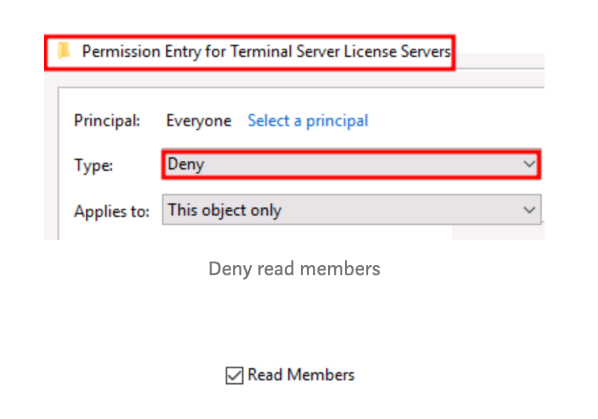Select the Deny value text in Type
Screen dimensions: 598x419
click(x=186, y=164)
